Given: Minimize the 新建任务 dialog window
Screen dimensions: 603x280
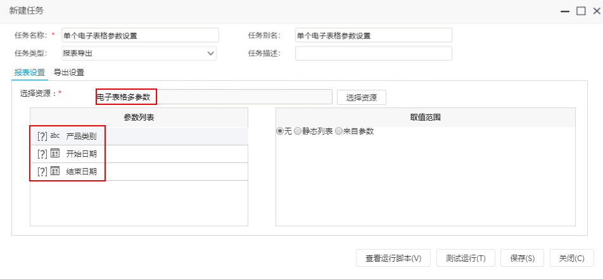Looking at the screenshot, I should click(565, 11).
